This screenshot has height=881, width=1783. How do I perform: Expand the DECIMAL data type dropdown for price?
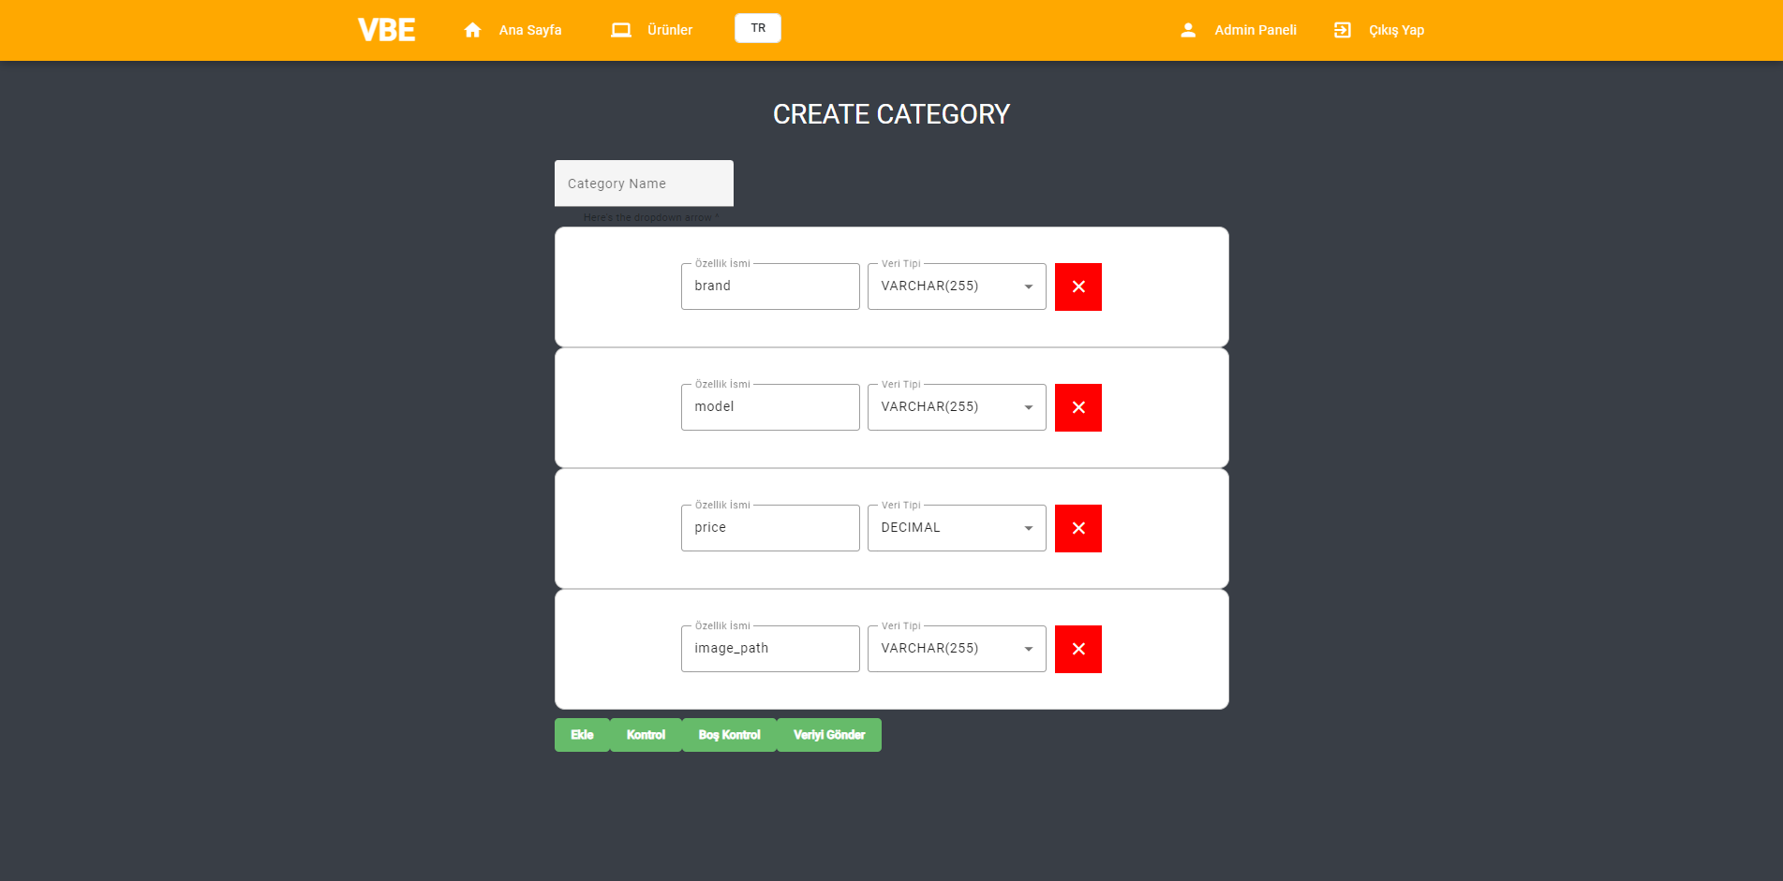click(x=1028, y=527)
